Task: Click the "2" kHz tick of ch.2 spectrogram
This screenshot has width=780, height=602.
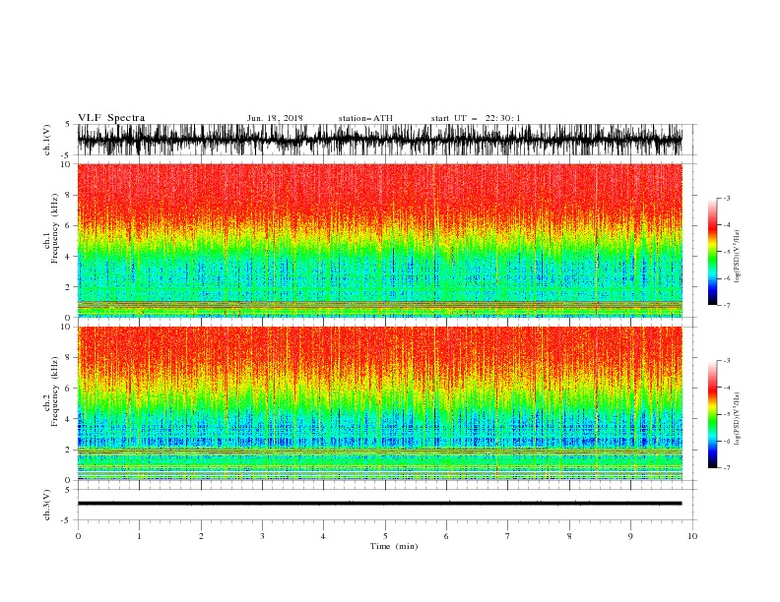Action: pyautogui.click(x=68, y=450)
